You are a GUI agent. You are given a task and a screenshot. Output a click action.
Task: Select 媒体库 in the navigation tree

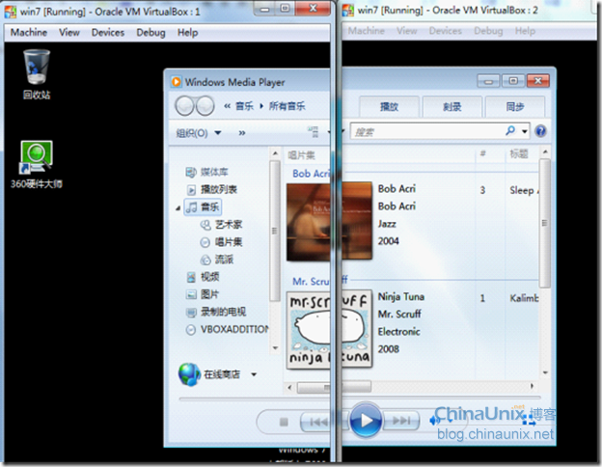(x=206, y=172)
